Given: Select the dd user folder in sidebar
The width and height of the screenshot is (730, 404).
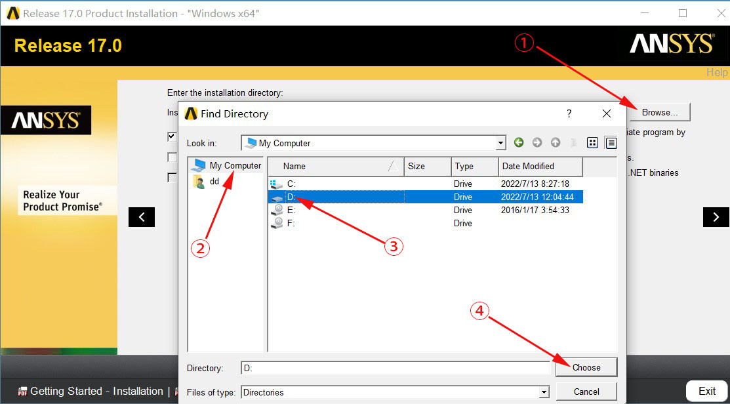Looking at the screenshot, I should click(x=206, y=182).
